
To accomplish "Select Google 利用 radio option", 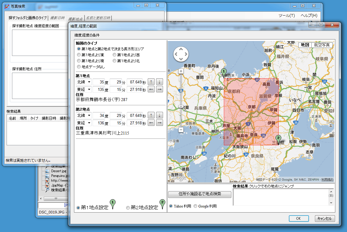I will (195, 206).
